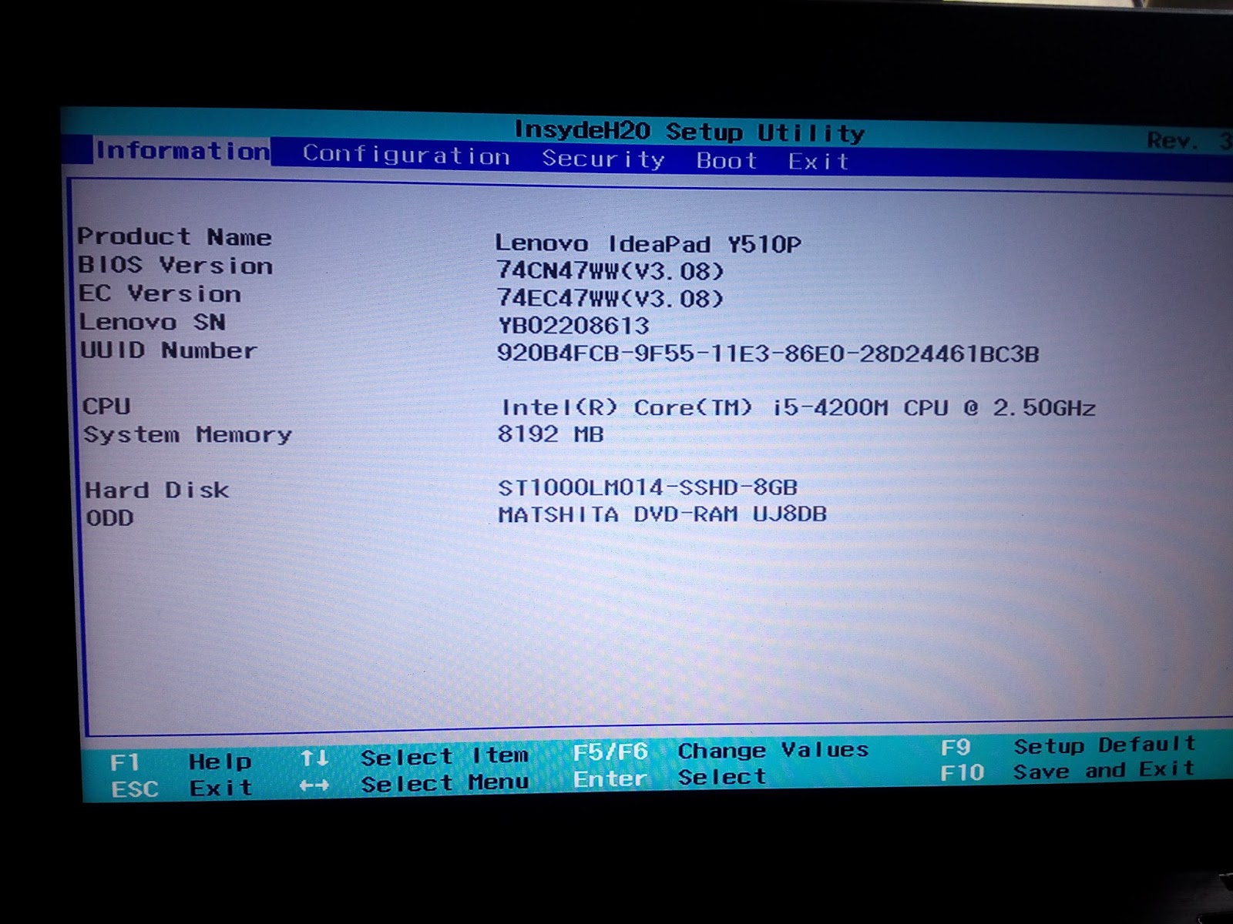Click the F10 key hint

(x=962, y=772)
